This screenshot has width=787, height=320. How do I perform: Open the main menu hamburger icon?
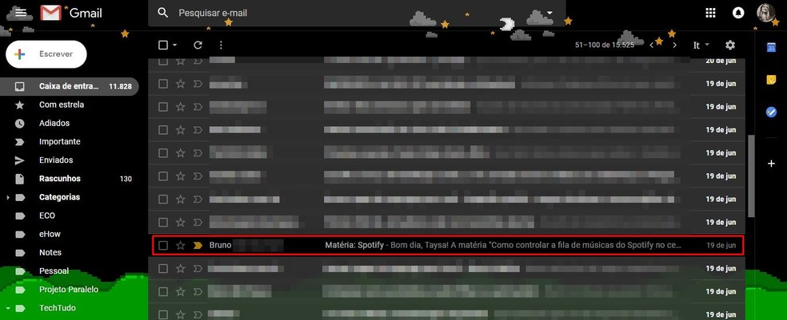coord(21,13)
